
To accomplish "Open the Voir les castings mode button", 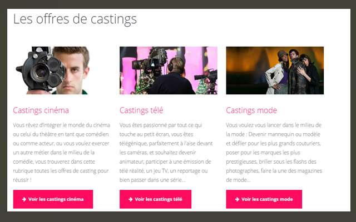I will 264,199.
